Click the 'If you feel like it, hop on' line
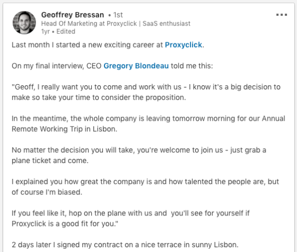 coord(130,213)
